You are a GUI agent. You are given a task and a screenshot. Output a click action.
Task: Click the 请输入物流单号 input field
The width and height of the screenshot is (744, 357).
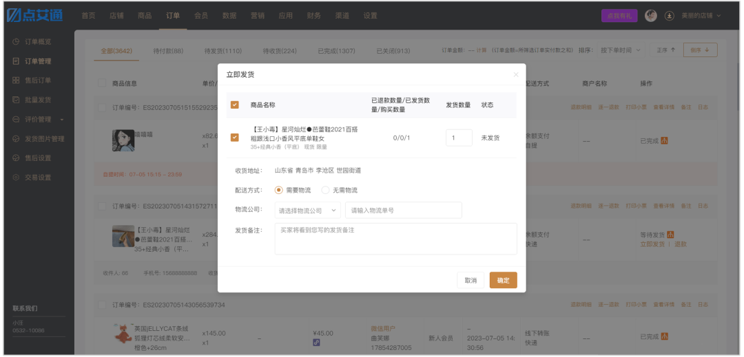(403, 210)
